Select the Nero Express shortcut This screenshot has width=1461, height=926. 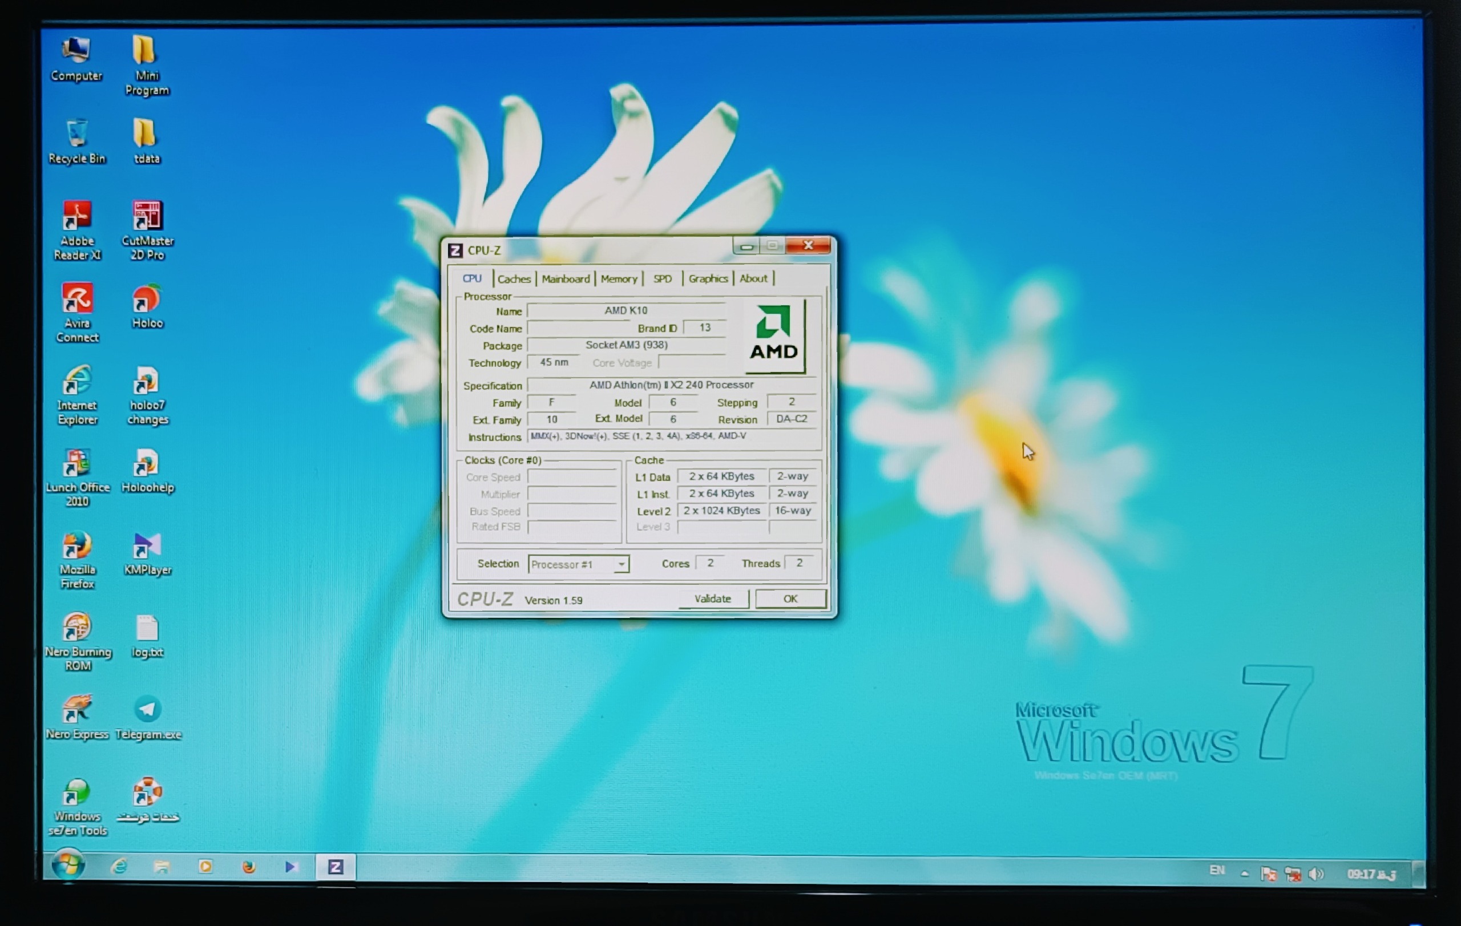(x=77, y=717)
